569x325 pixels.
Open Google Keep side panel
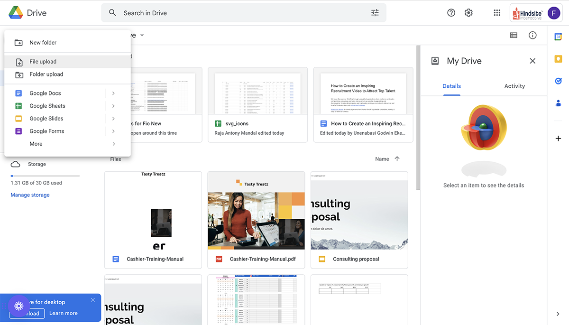tap(558, 59)
